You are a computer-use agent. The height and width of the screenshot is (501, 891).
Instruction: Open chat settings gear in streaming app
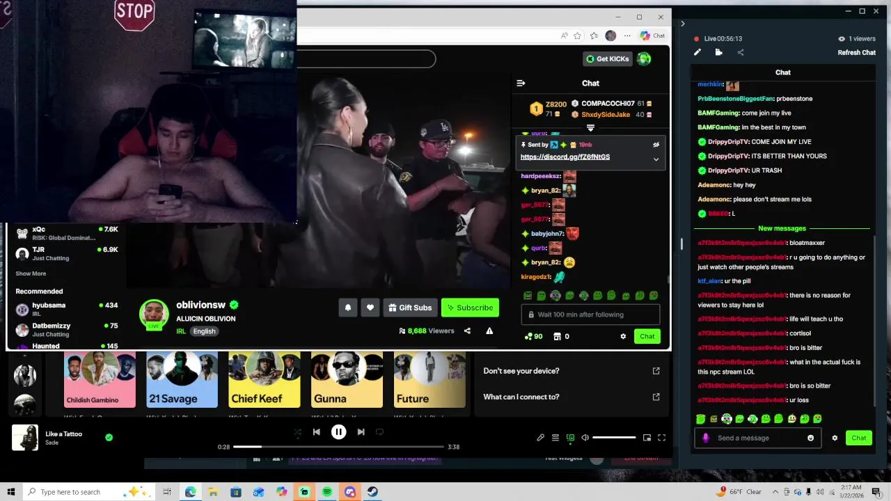[x=835, y=438]
